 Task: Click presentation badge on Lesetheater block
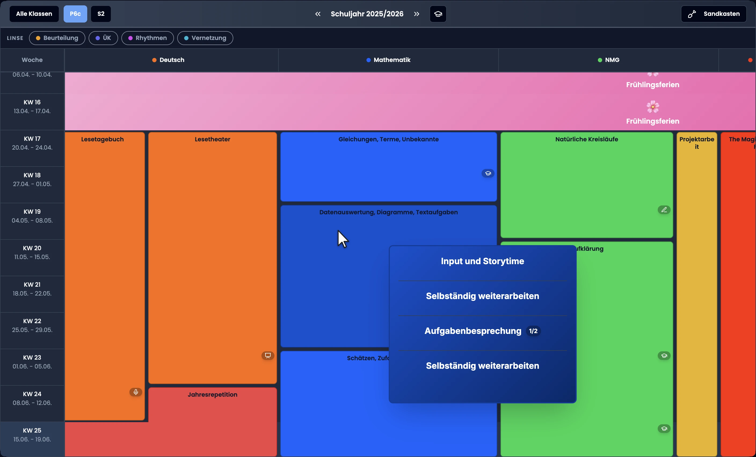point(268,356)
